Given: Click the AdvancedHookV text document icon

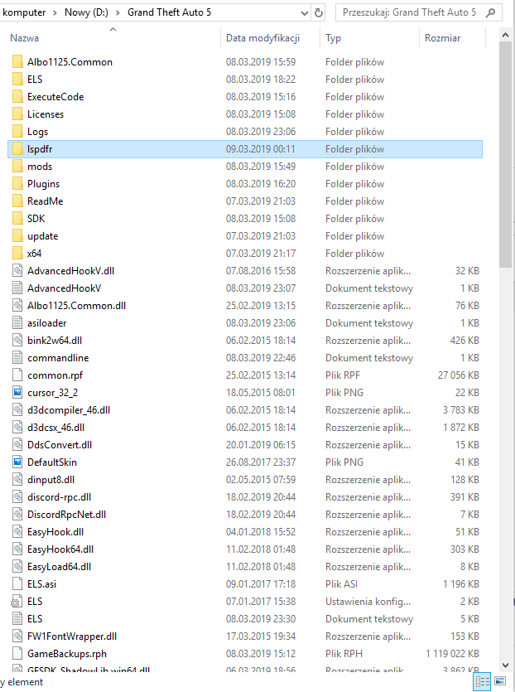Looking at the screenshot, I should pyautogui.click(x=17, y=288).
